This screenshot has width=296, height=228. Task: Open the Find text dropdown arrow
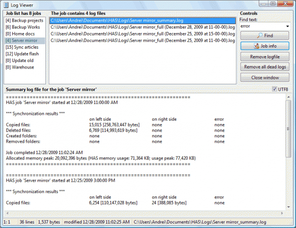[x=287, y=26]
